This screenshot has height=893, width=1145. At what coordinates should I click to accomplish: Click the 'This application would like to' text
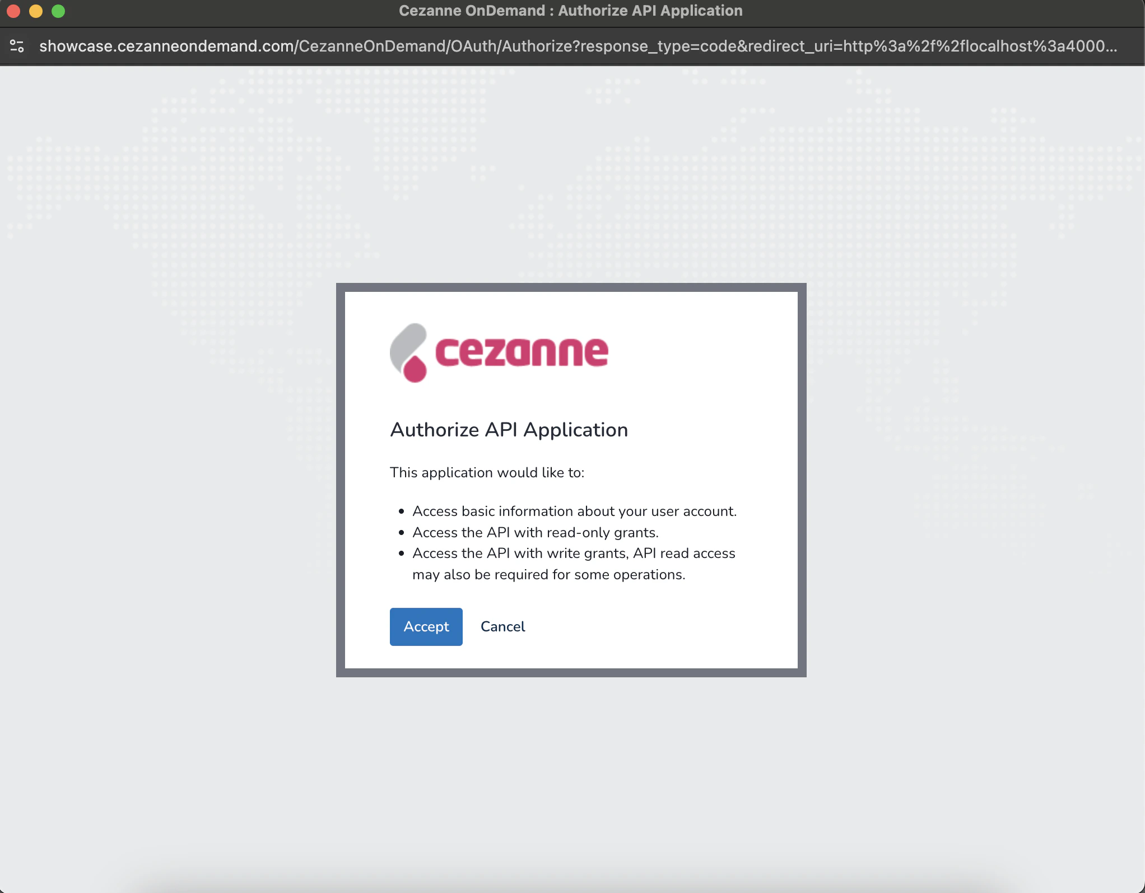point(487,472)
